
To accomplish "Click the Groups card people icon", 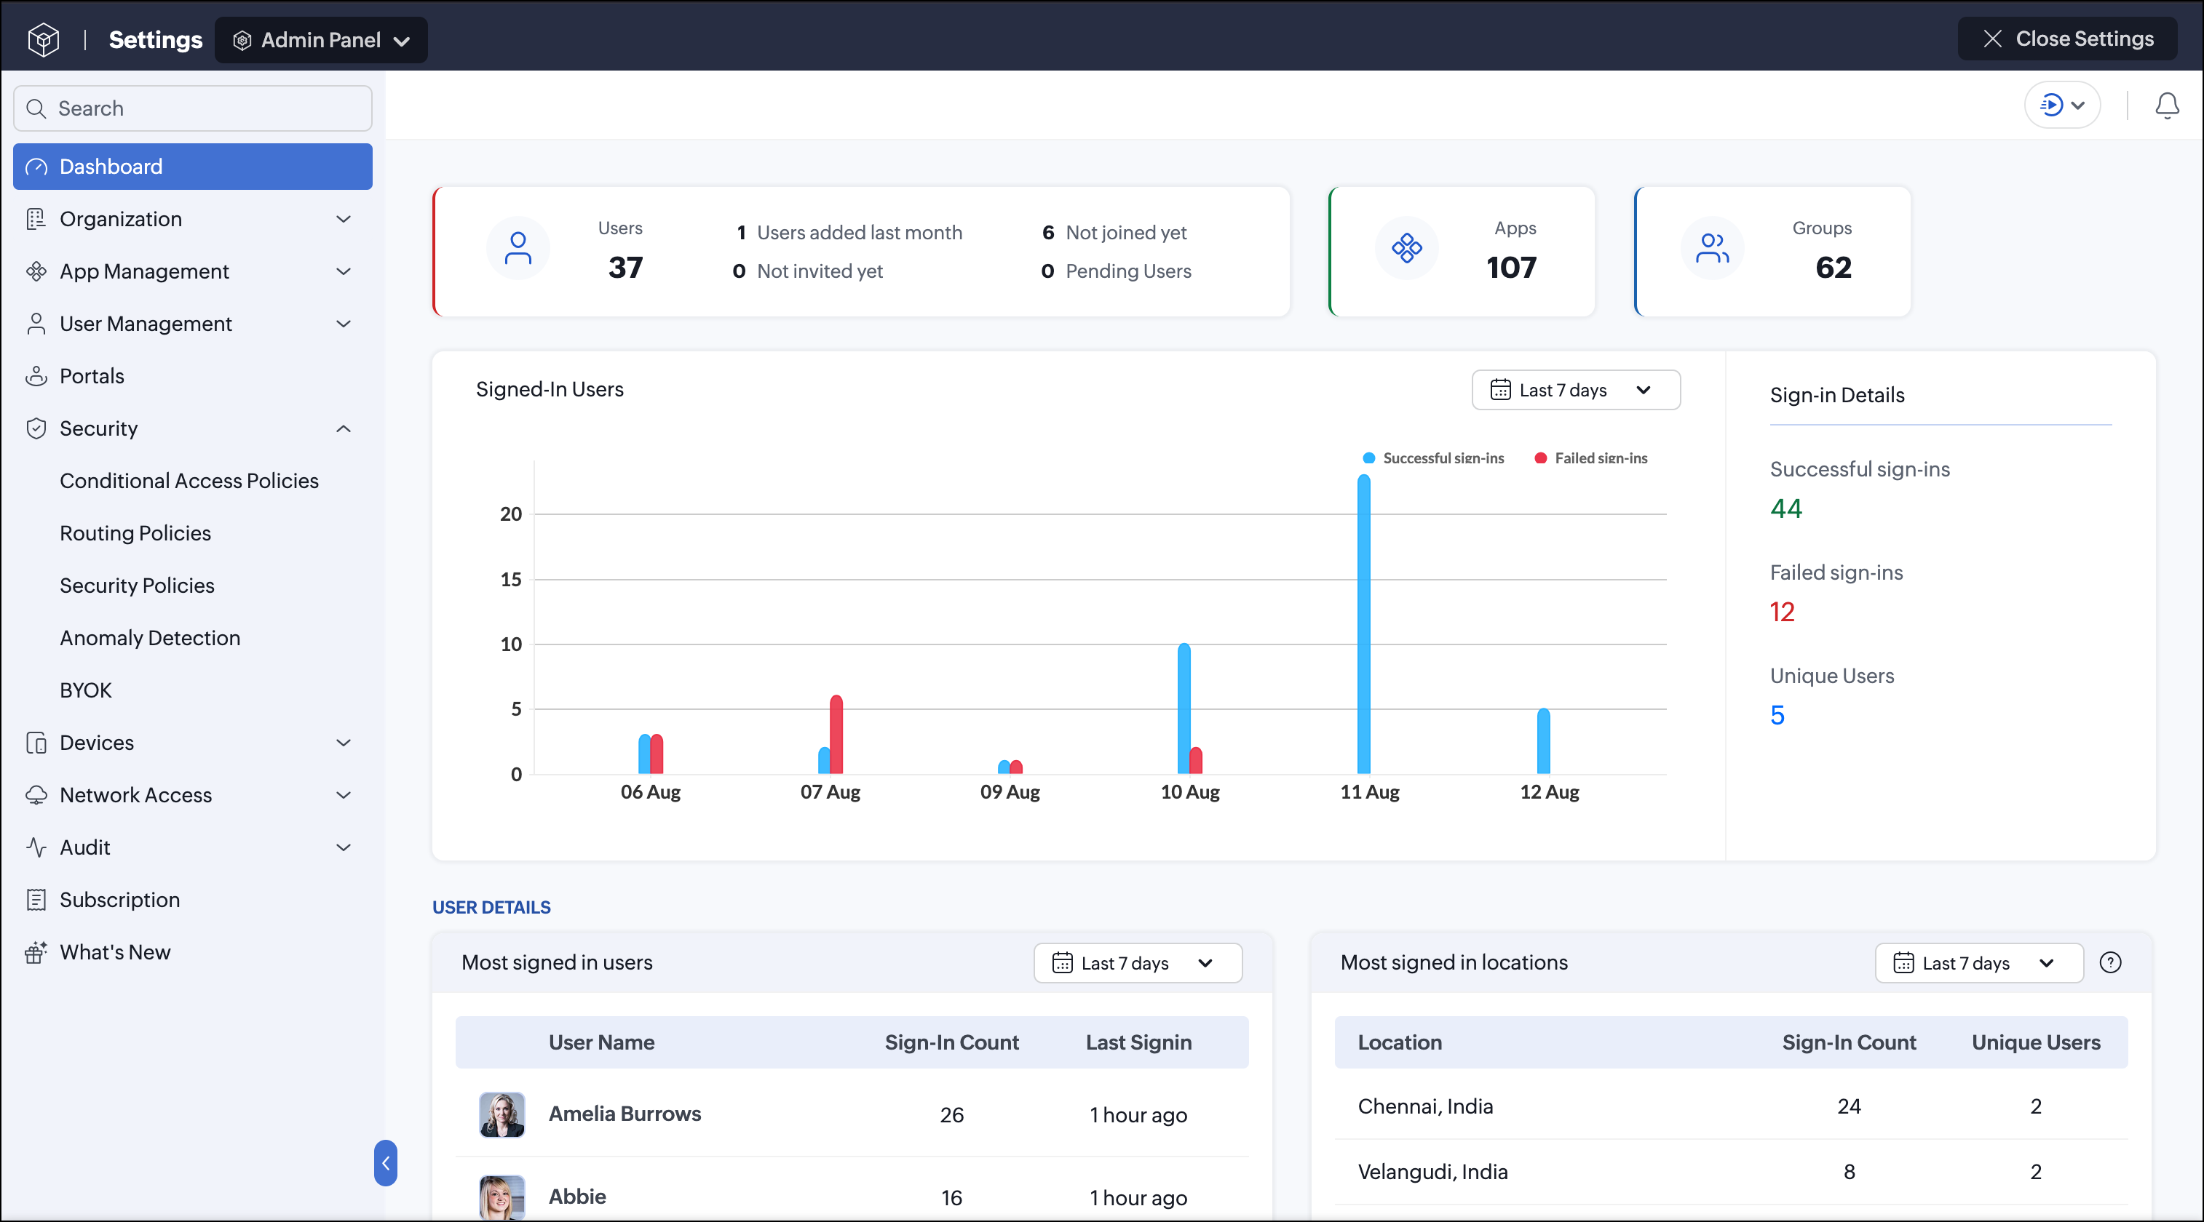I will 1712,249.
